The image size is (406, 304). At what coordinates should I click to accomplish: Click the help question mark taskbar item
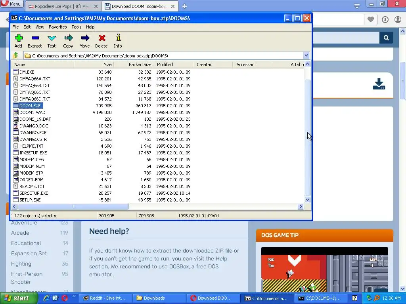pyautogui.click(x=354, y=298)
